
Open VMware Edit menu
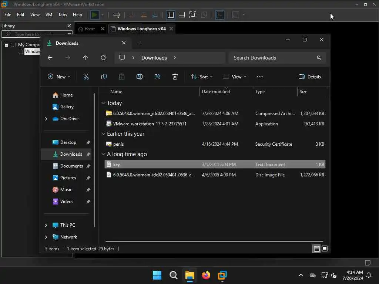21,15
